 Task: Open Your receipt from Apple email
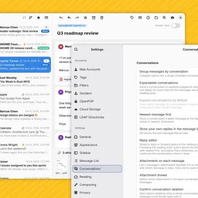click(25, 99)
